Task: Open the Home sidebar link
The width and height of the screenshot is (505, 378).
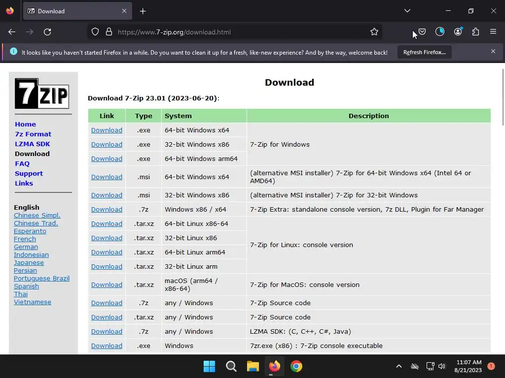Action: [26, 125]
